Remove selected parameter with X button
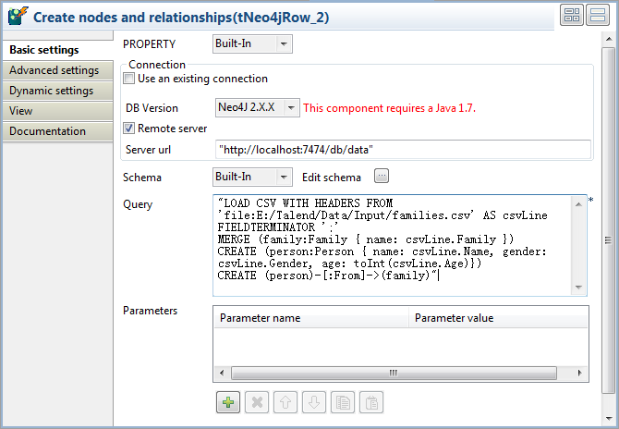Viewport: 619px width, 429px height. click(x=257, y=402)
